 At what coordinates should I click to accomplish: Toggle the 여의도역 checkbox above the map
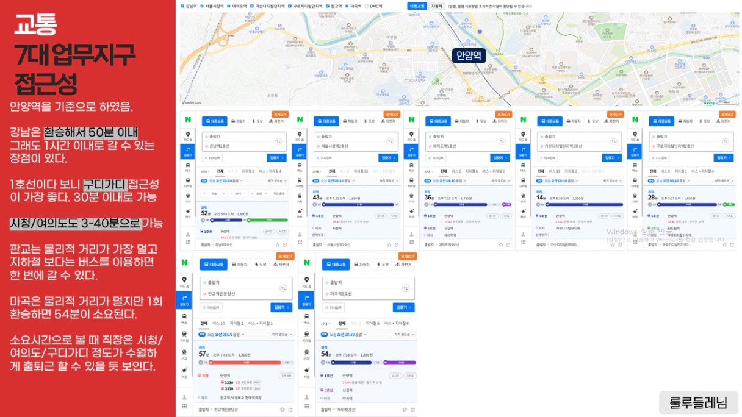pyautogui.click(x=228, y=6)
